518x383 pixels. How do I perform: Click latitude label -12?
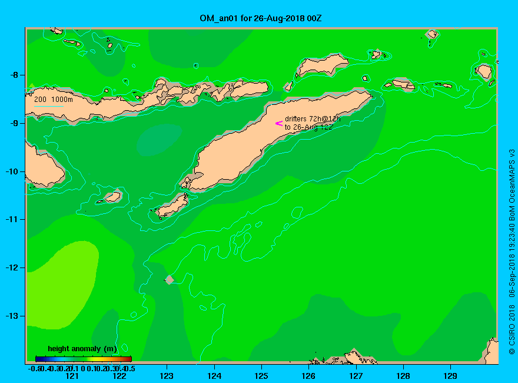click(x=12, y=268)
